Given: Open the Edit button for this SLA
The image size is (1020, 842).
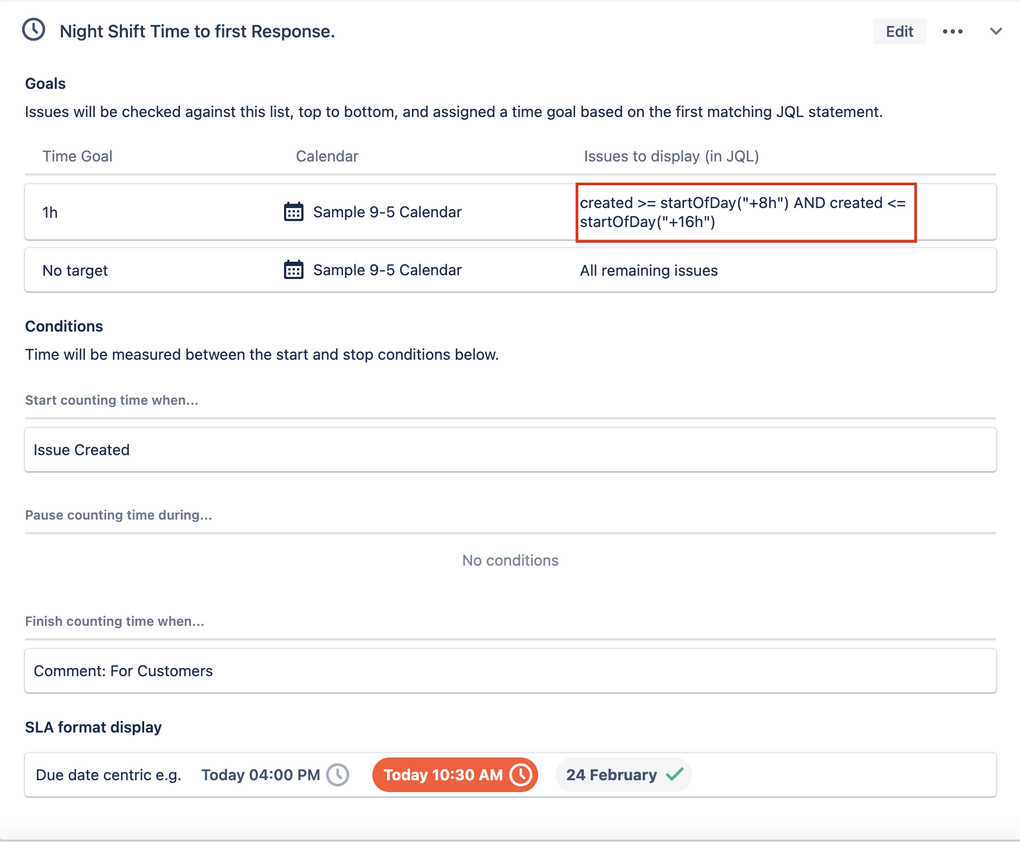Looking at the screenshot, I should click(x=900, y=31).
